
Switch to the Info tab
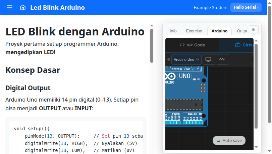173,31
